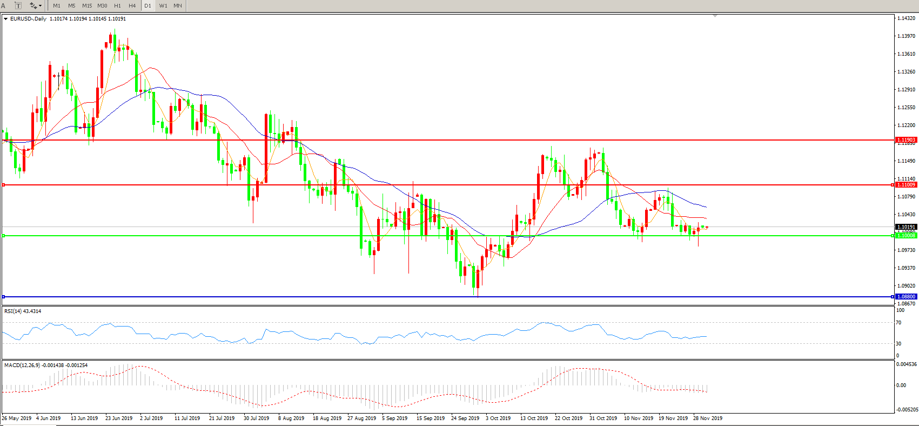The image size is (919, 426).
Task: Choose the H1 timeframe button
Action: coord(117,5)
